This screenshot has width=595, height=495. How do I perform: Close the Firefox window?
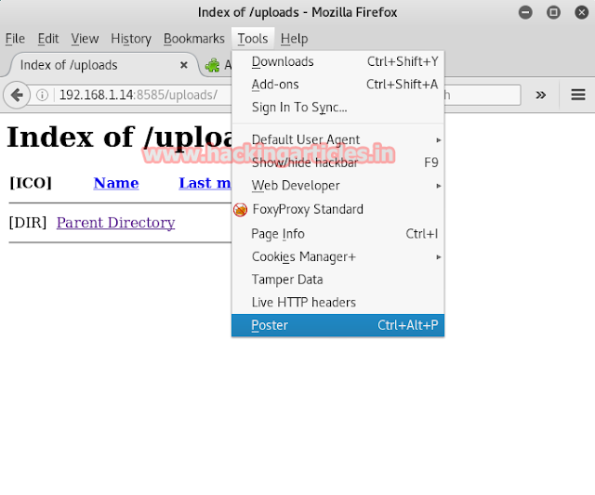coord(581,12)
